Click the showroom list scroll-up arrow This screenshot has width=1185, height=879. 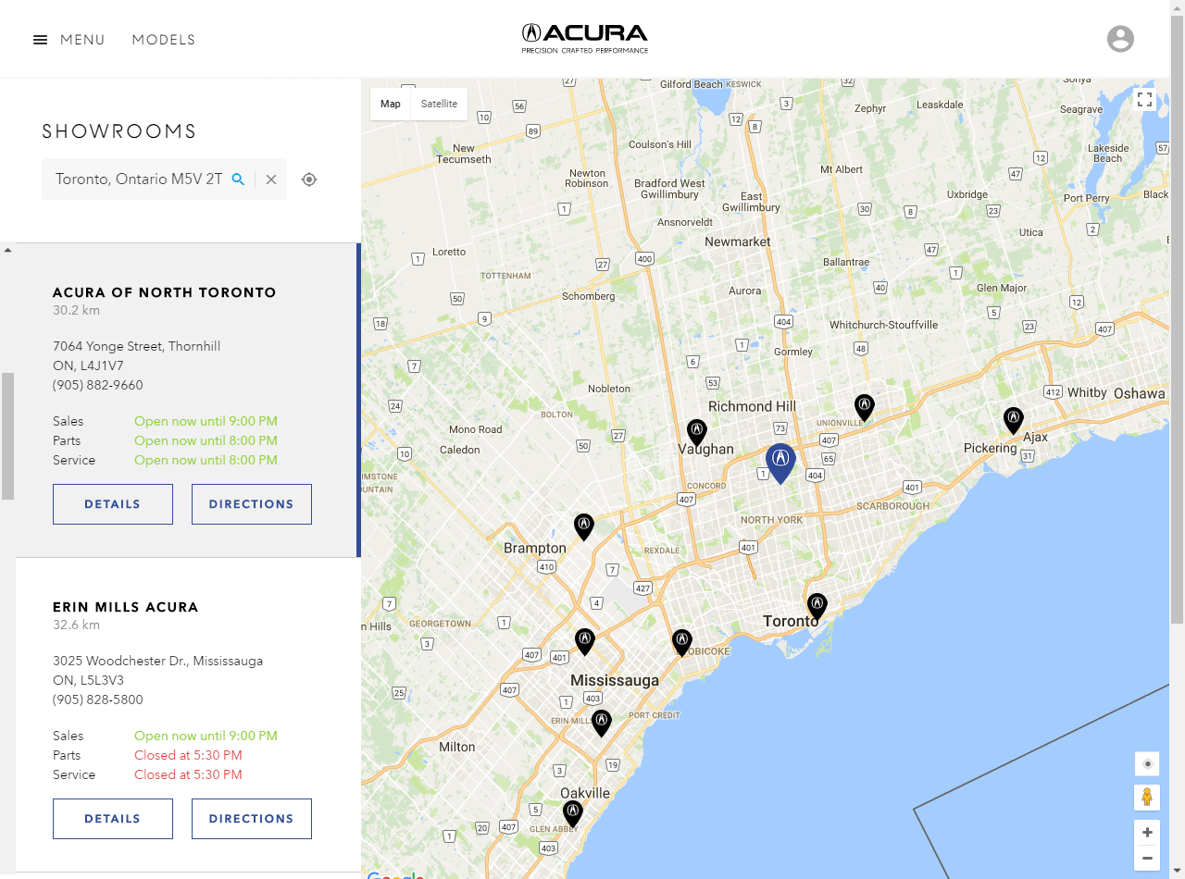point(7,250)
